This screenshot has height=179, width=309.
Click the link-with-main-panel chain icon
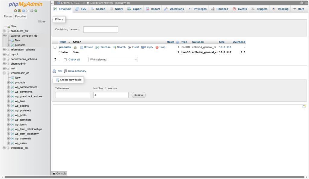click(x=44, y=22)
